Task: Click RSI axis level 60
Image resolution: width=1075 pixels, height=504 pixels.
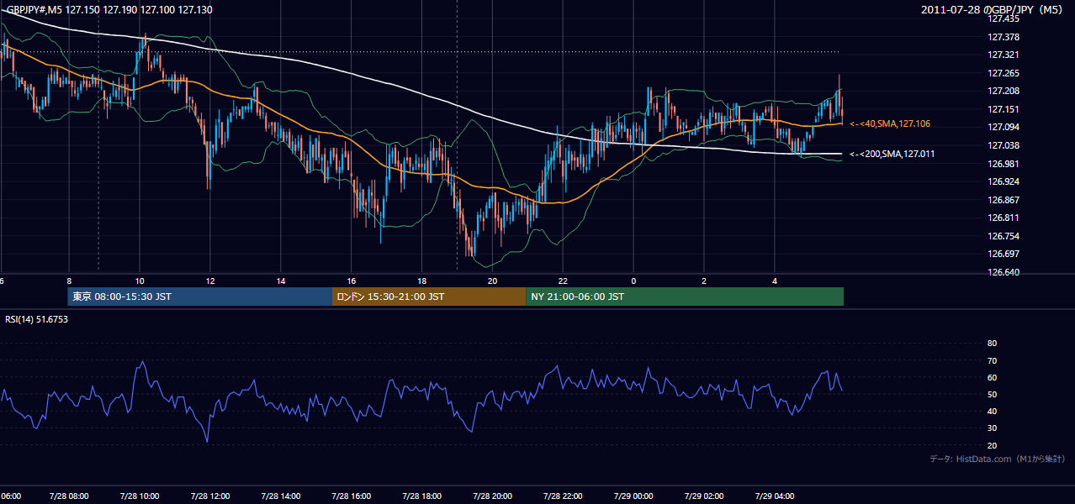Action: pyautogui.click(x=992, y=377)
